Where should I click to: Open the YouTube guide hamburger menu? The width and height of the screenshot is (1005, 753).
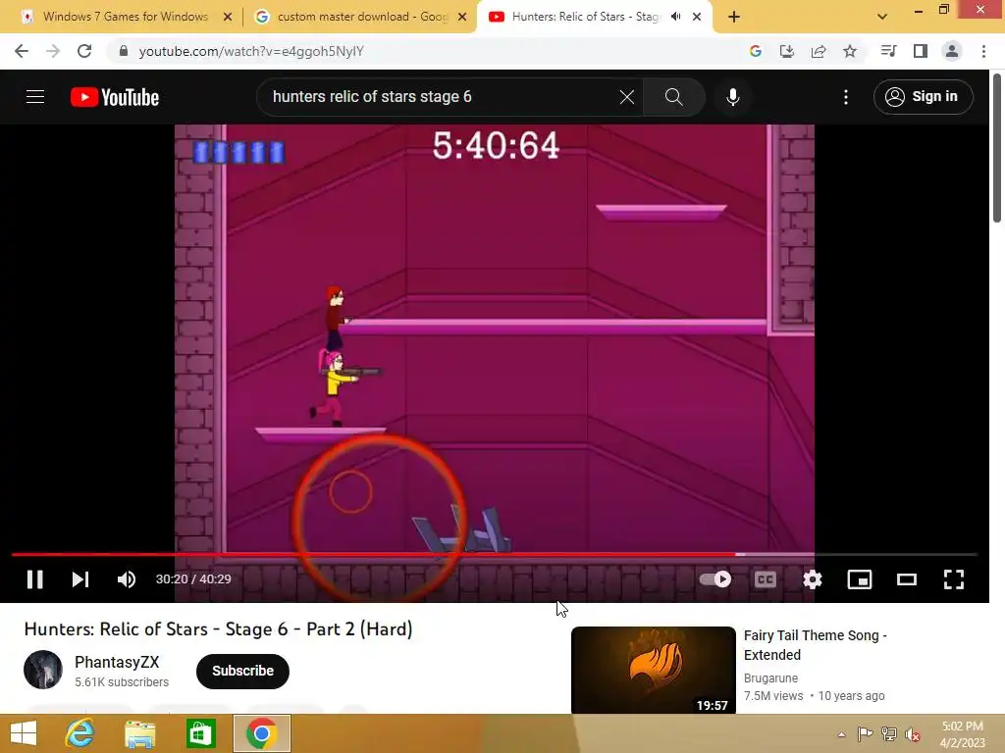tap(35, 97)
